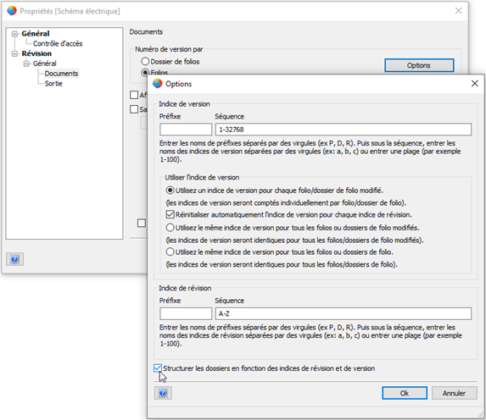Select 'Contrôle d'accès' tree item

pyautogui.click(x=58, y=44)
